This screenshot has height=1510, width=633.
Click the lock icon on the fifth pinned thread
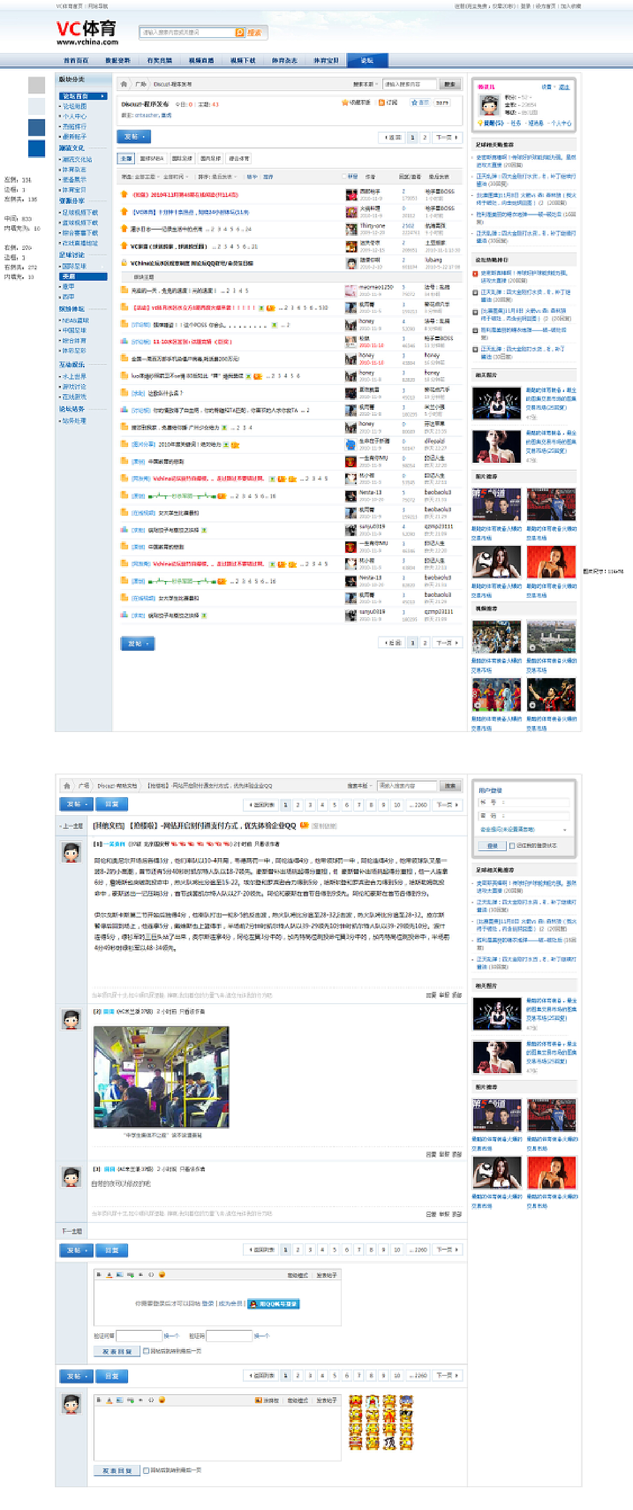point(124,263)
